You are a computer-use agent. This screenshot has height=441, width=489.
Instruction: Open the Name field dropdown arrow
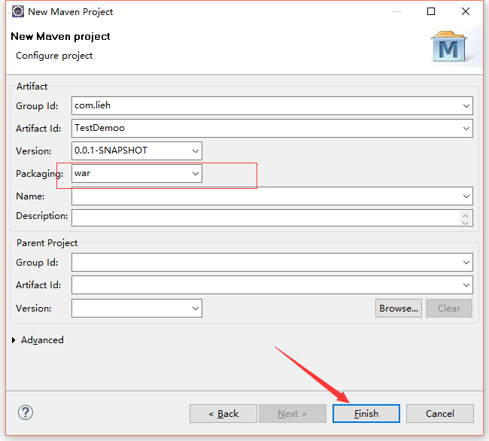point(466,196)
